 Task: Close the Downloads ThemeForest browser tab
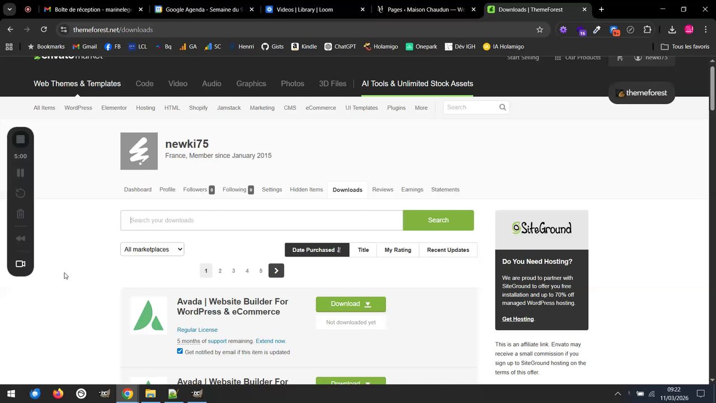(585, 10)
